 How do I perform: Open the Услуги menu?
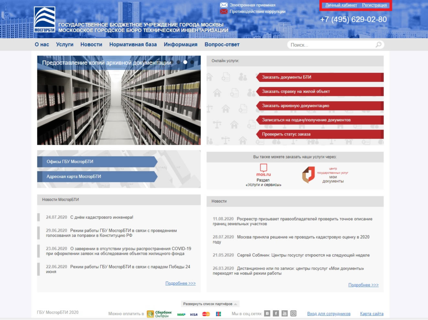[x=65, y=45]
